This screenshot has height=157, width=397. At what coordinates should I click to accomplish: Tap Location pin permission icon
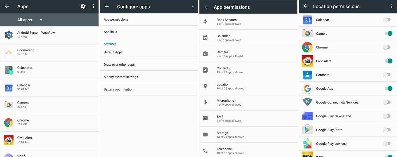coord(205,86)
